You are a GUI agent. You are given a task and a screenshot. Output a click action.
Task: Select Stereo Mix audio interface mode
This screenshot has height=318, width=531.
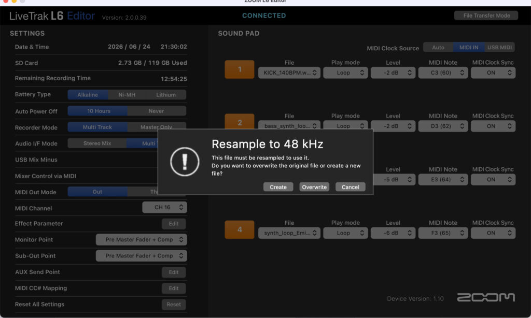click(97, 143)
